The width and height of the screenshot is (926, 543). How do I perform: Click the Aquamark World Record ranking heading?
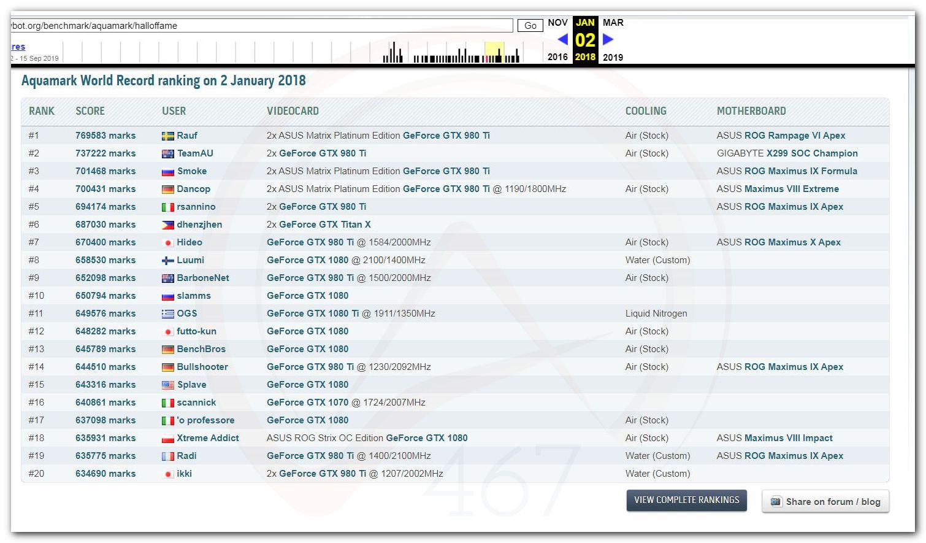(x=164, y=80)
